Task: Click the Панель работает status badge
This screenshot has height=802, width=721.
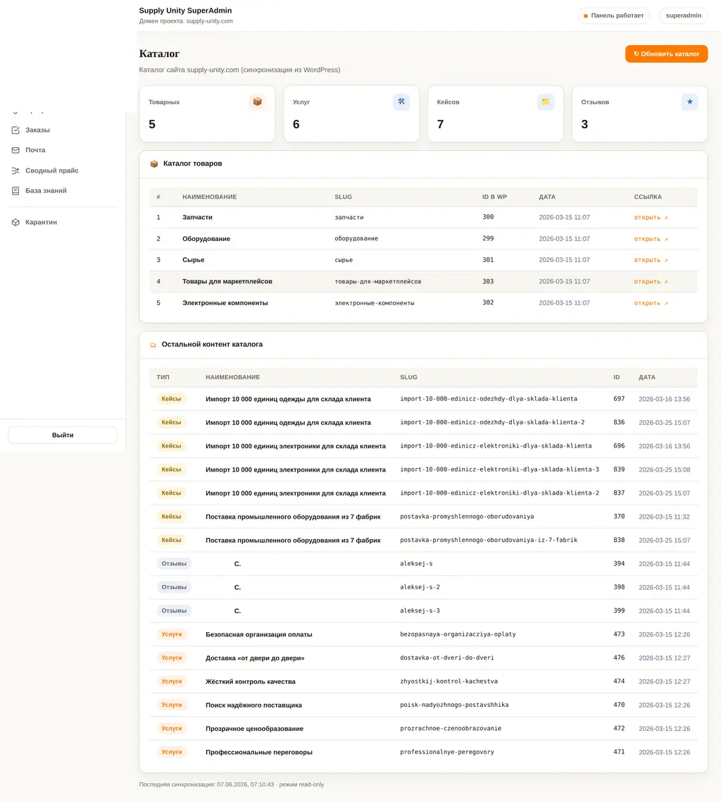Action: (x=614, y=16)
